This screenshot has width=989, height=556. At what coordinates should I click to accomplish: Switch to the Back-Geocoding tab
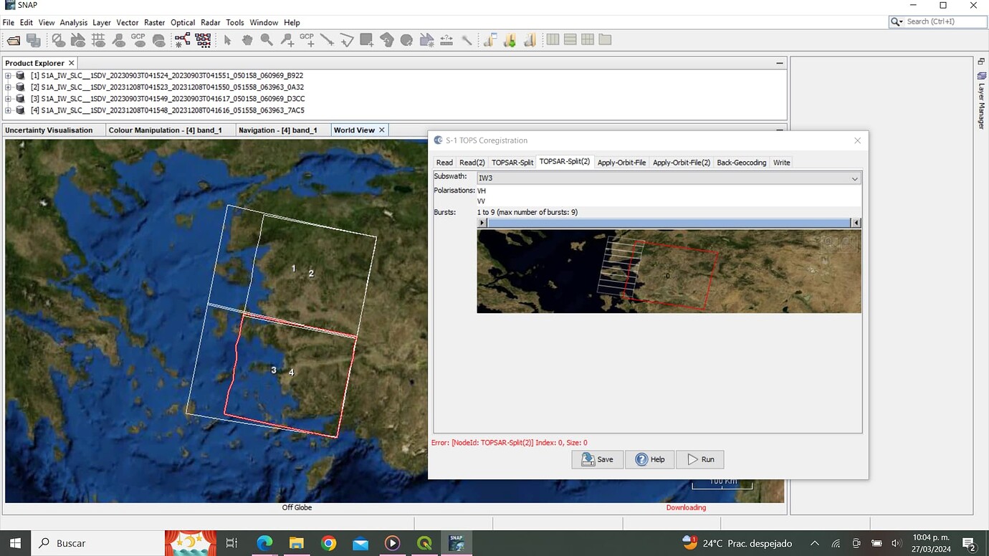741,162
